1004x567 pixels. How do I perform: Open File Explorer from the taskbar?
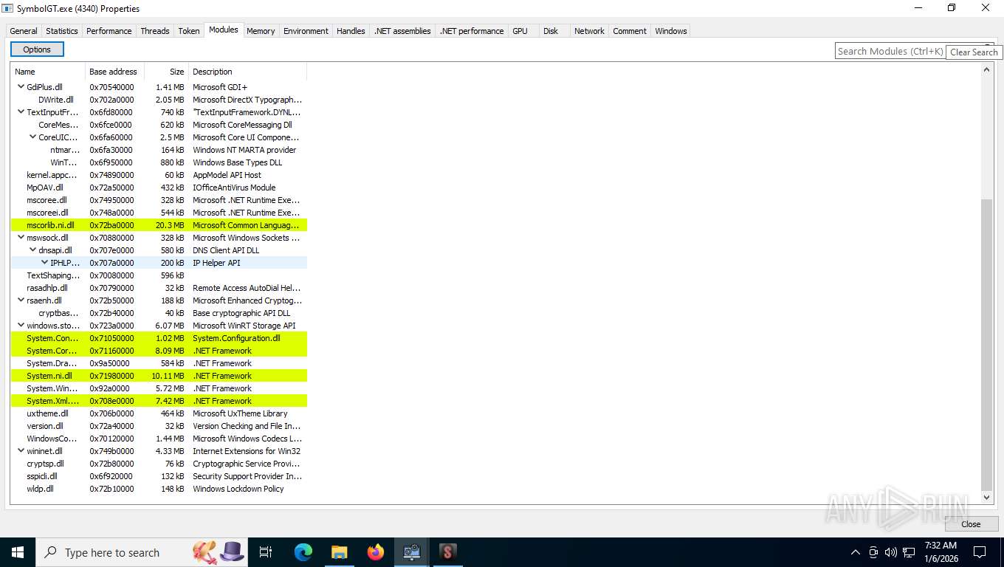pyautogui.click(x=340, y=552)
